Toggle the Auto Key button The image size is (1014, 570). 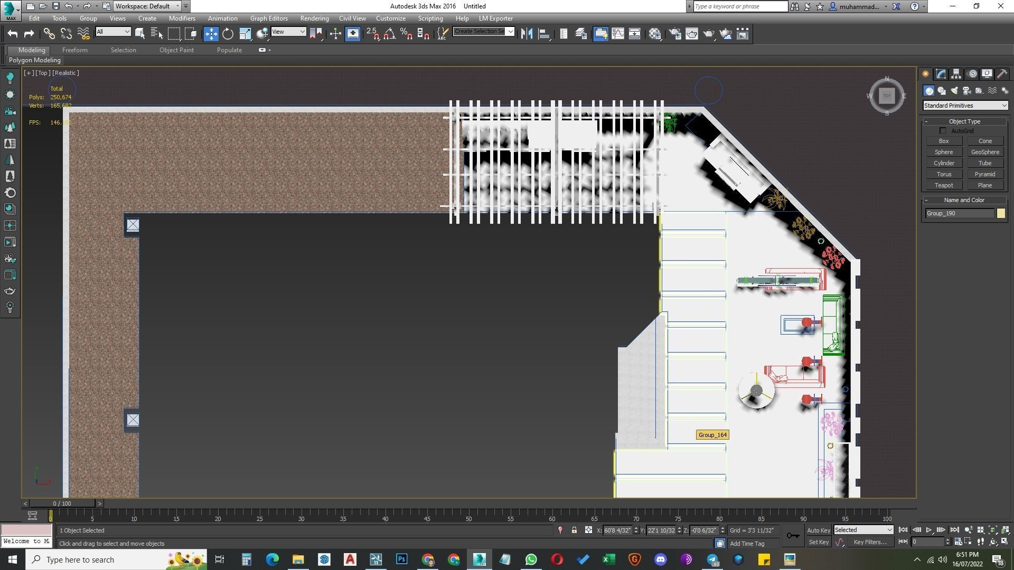coord(818,530)
